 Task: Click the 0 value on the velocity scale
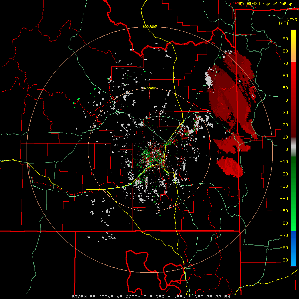pyautogui.click(x=287, y=149)
